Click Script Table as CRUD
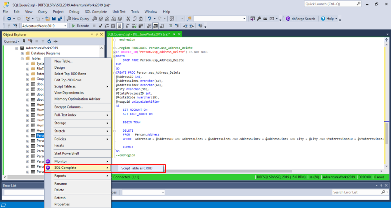391x208 pixels. [137, 168]
